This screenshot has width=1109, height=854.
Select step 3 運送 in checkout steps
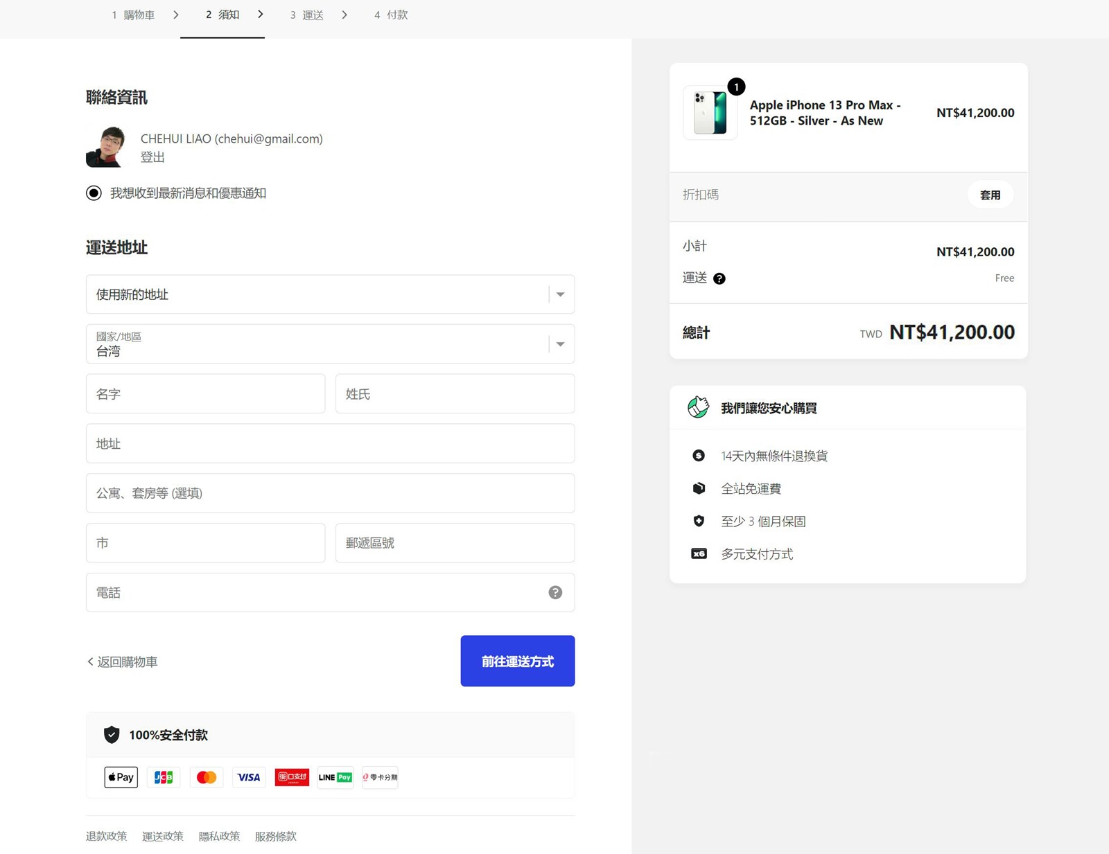click(306, 15)
